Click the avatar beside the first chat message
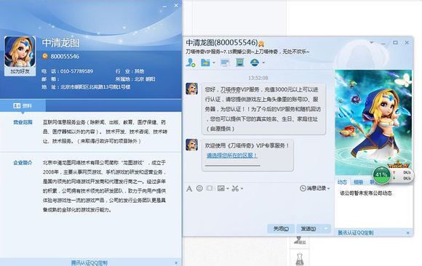 click(191, 89)
